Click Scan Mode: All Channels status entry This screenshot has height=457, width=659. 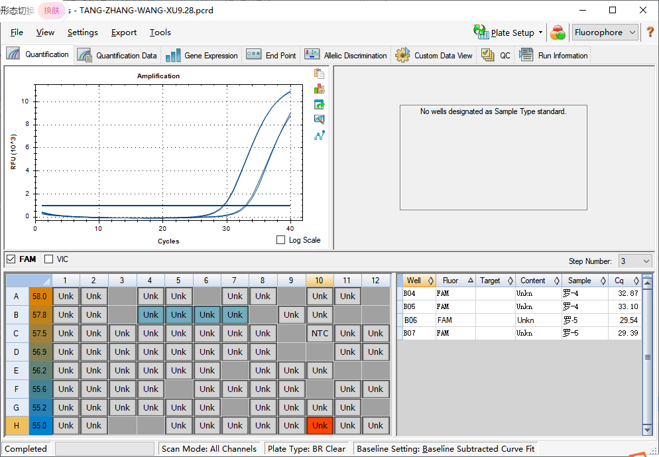[209, 448]
